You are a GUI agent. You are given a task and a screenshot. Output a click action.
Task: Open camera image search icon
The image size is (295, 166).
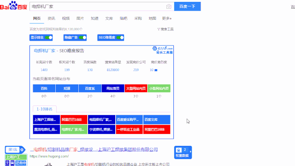tap(169, 6)
